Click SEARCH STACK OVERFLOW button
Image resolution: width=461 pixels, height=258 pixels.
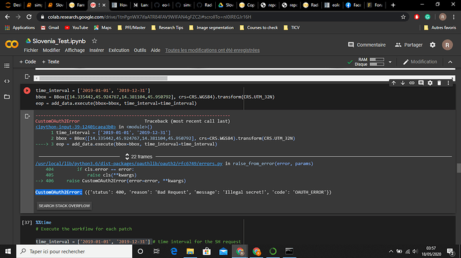coord(64,206)
